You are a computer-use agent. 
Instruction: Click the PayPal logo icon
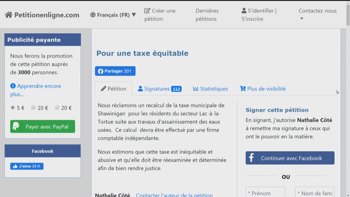point(16,127)
